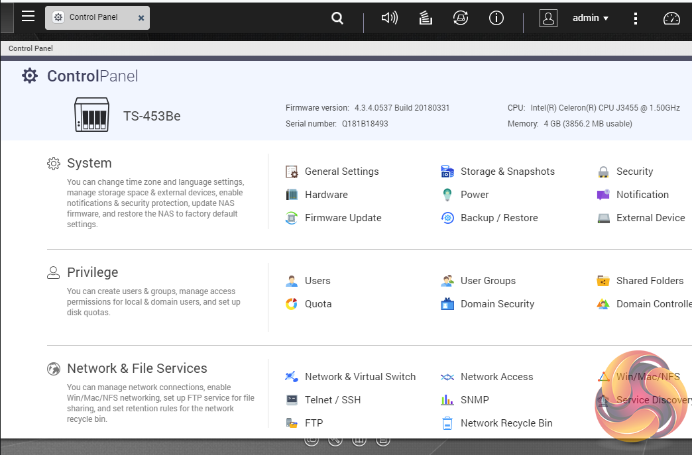Screen dimensions: 692x455
Task: Open Network & Virtual Switch
Action: tap(360, 377)
